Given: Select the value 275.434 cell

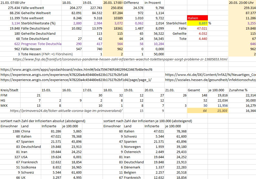Looking at the screenshot, I should pyautogui.click(x=10, y=8).
